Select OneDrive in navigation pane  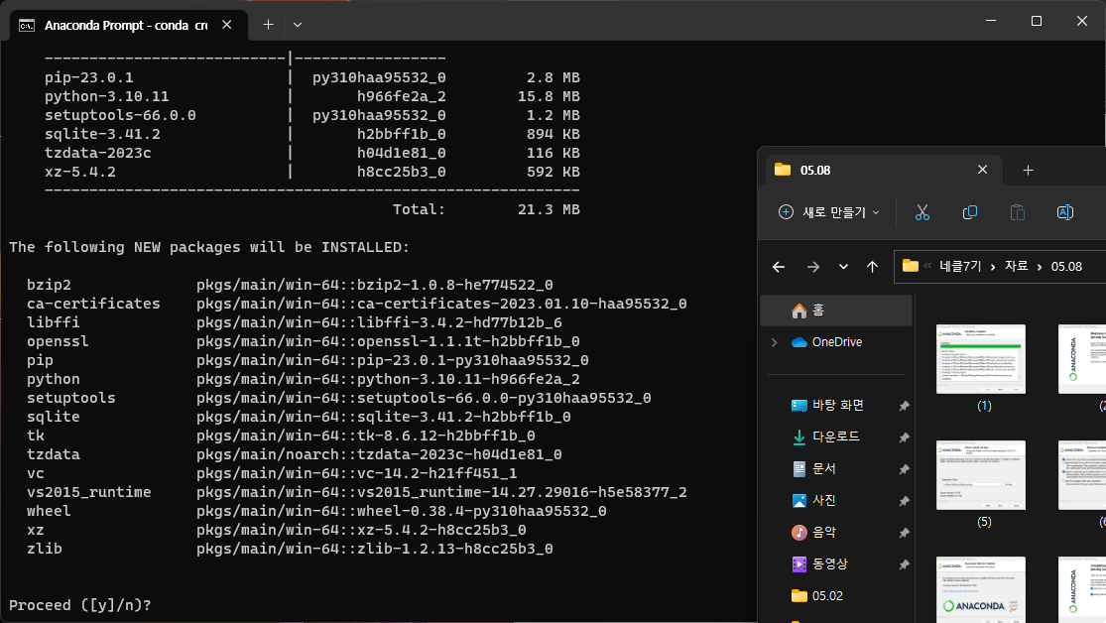coord(836,342)
